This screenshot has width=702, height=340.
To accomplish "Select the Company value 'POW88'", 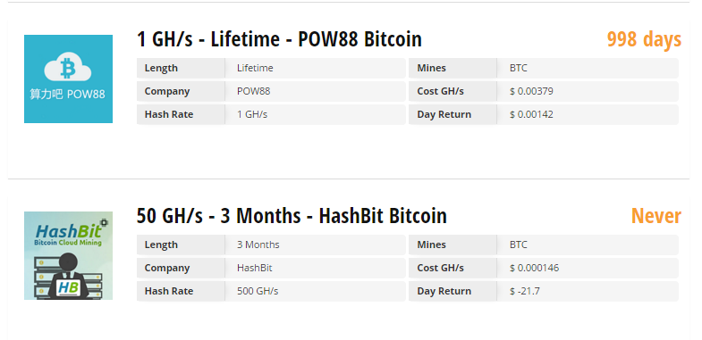I will [x=253, y=91].
